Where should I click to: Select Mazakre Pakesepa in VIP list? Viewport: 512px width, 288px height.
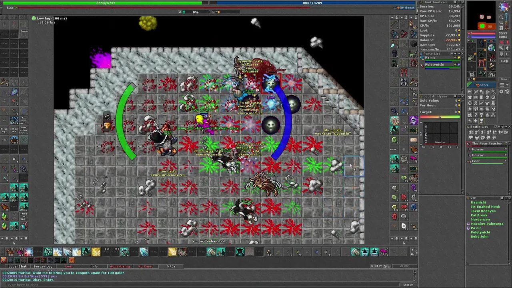coord(487,224)
